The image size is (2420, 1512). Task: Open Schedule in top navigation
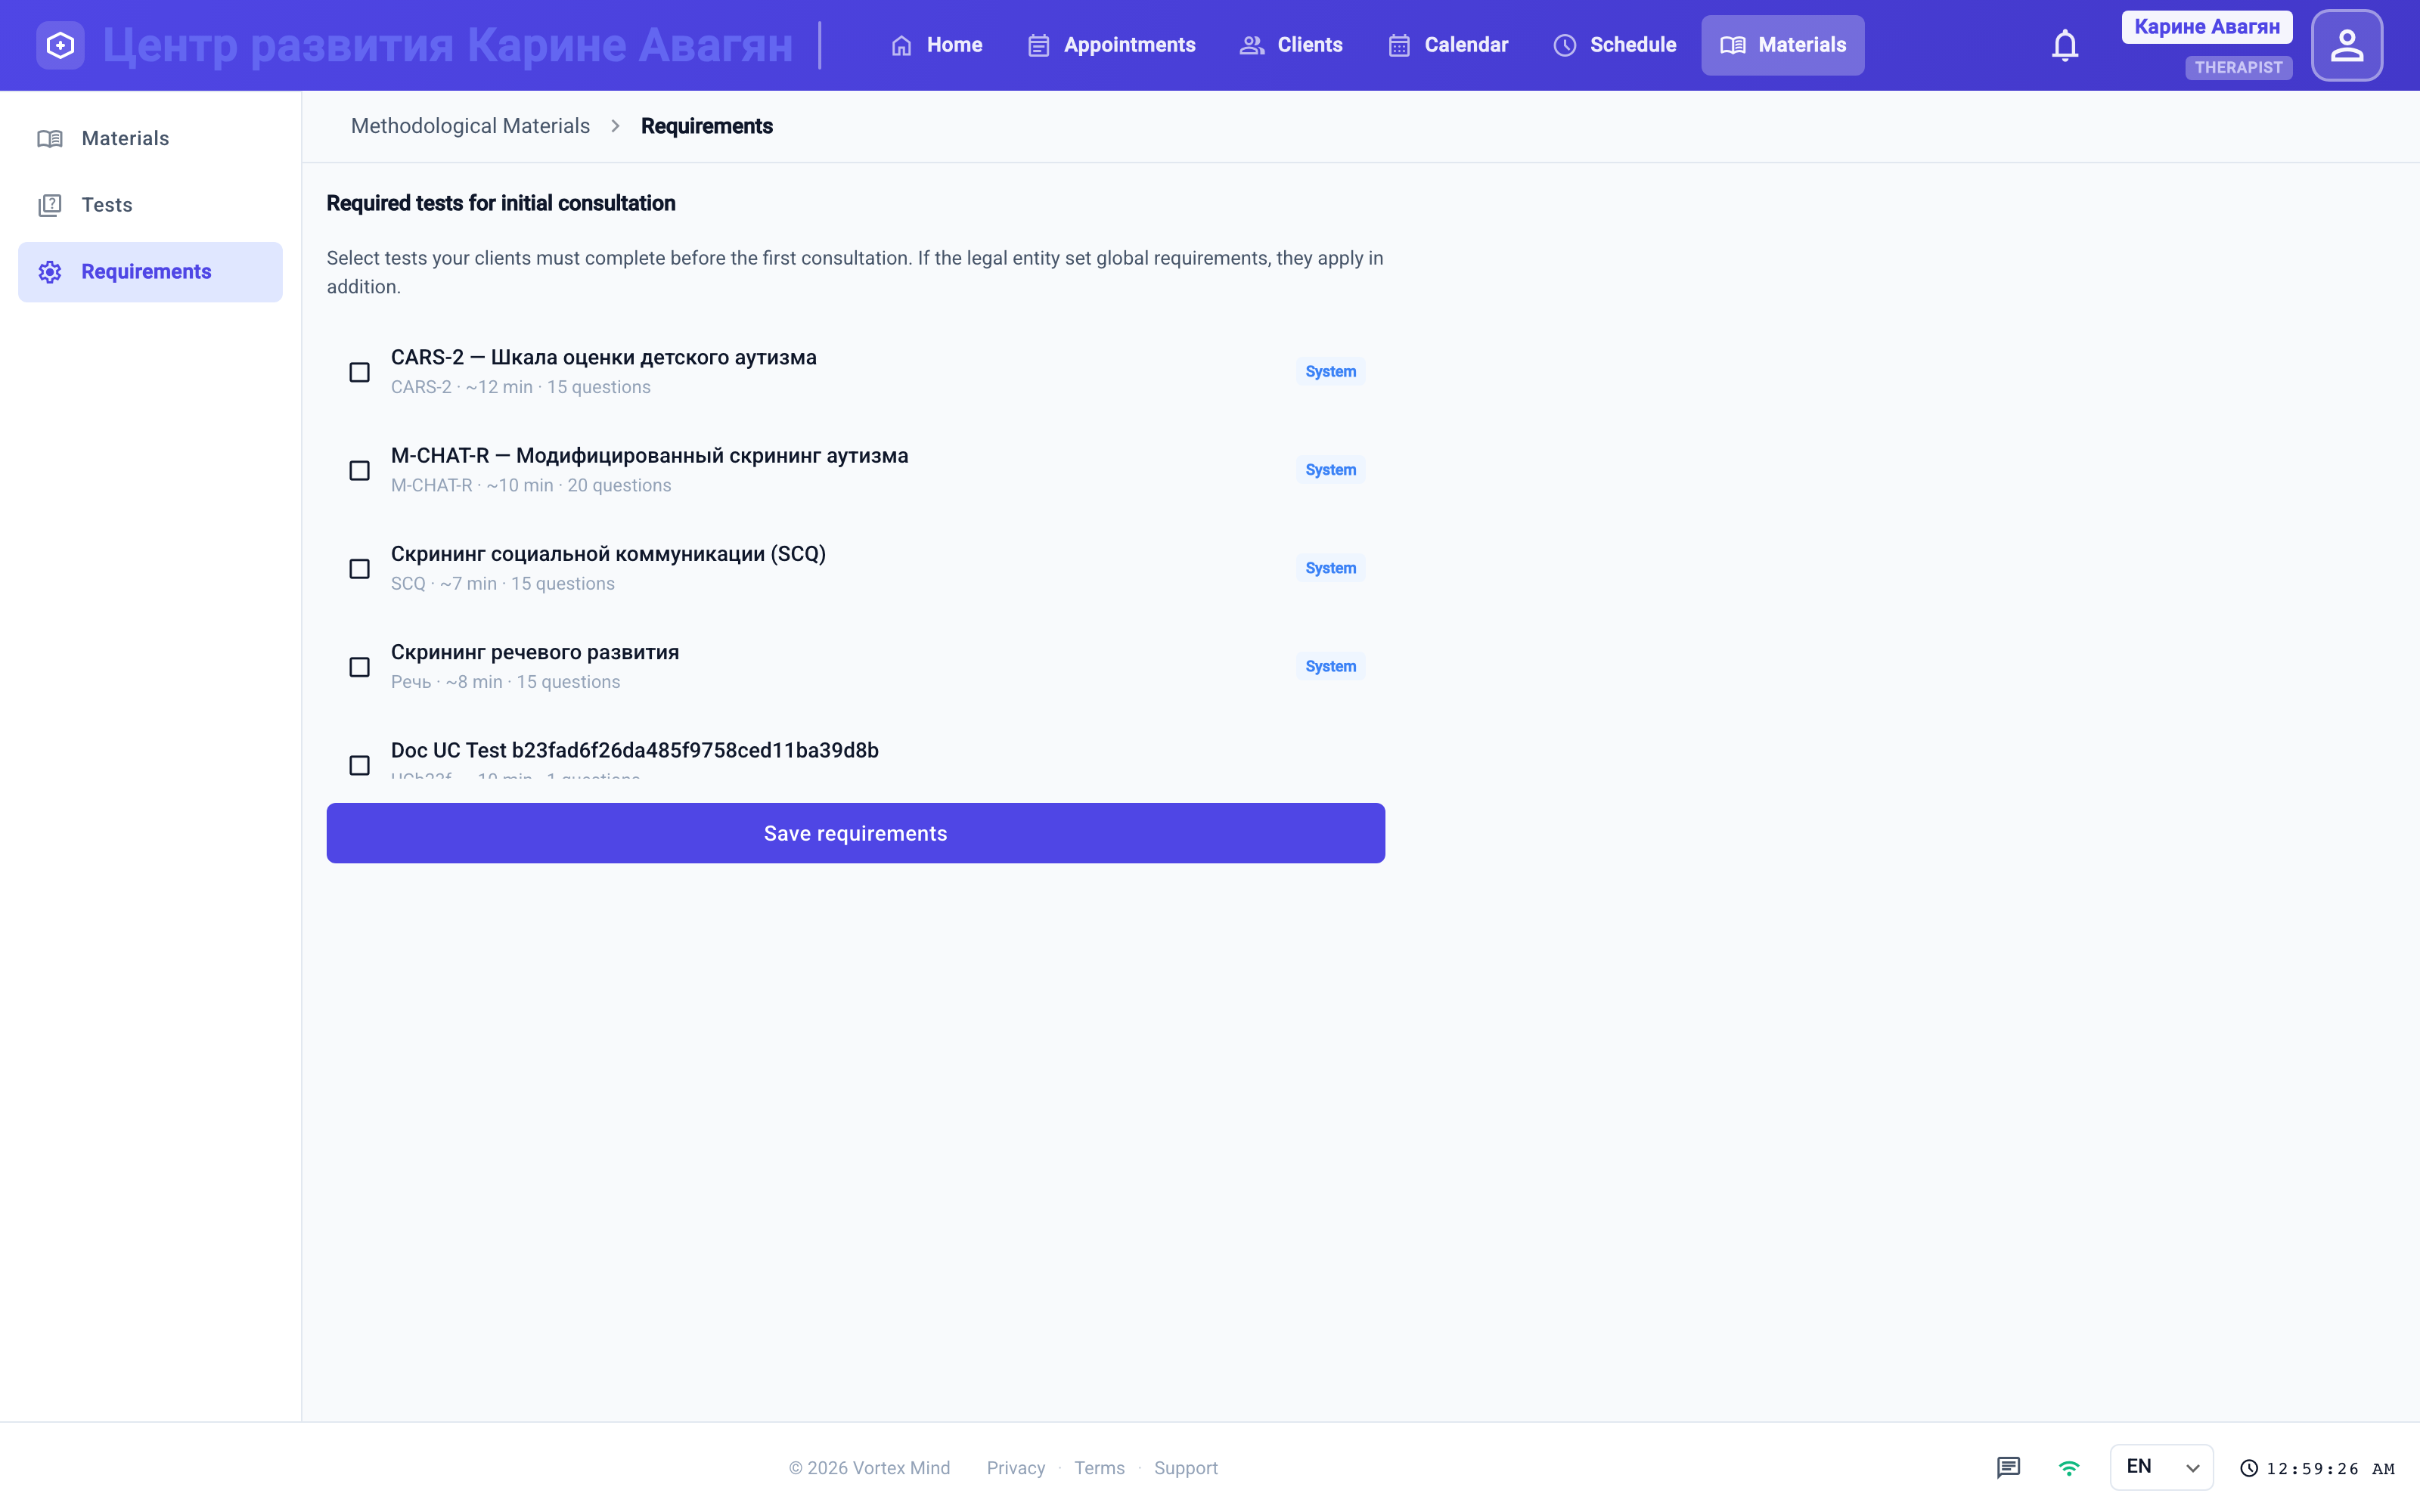pos(1614,45)
